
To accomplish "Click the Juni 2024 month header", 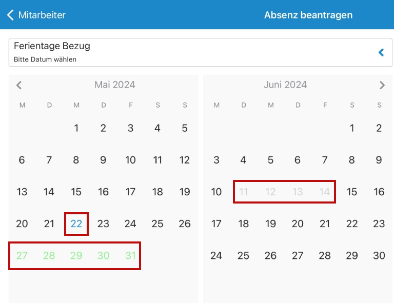I will click(x=285, y=85).
